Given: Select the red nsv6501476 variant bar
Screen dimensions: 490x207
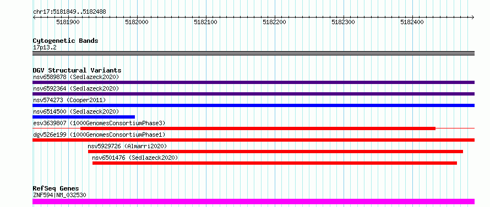Looking at the screenshot, I should click(275, 163).
